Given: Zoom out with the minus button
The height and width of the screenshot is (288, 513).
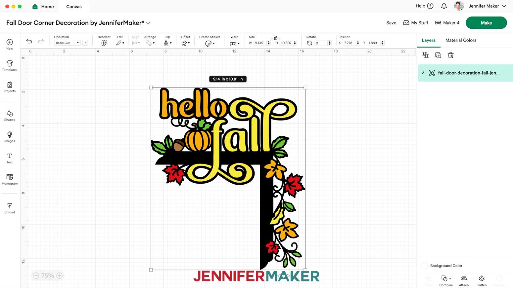Looking at the screenshot, I should tap(36, 275).
